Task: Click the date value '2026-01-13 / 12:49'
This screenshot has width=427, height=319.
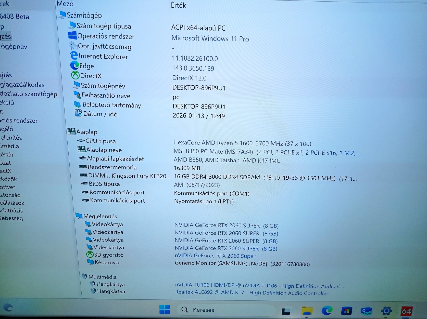Action: (x=199, y=116)
